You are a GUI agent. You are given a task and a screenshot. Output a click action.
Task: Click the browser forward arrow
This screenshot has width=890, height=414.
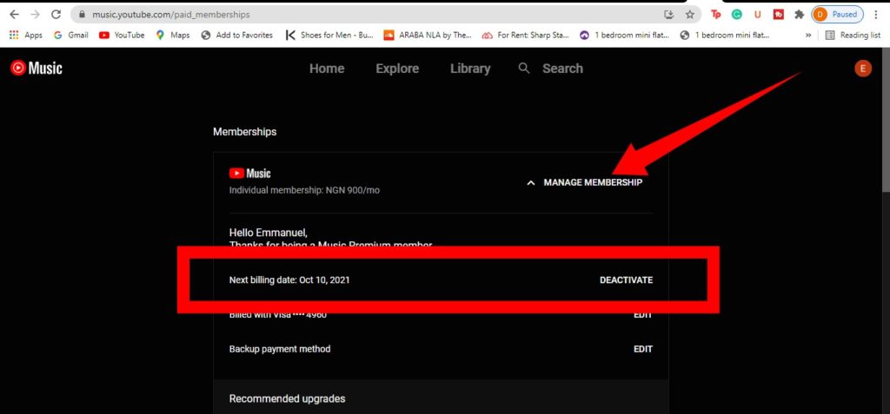coord(35,14)
